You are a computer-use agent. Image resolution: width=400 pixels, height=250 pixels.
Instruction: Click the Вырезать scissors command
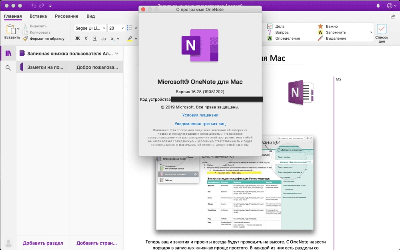(35, 26)
